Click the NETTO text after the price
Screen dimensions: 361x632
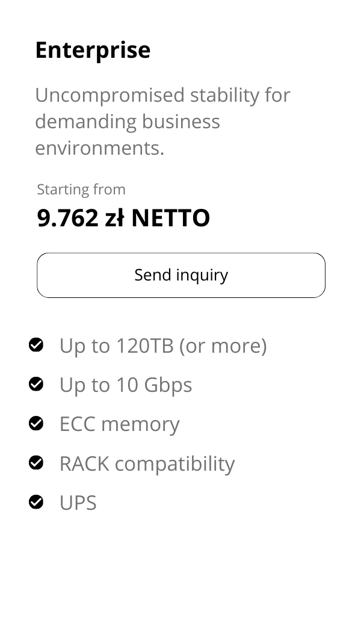pyautogui.click(x=170, y=218)
